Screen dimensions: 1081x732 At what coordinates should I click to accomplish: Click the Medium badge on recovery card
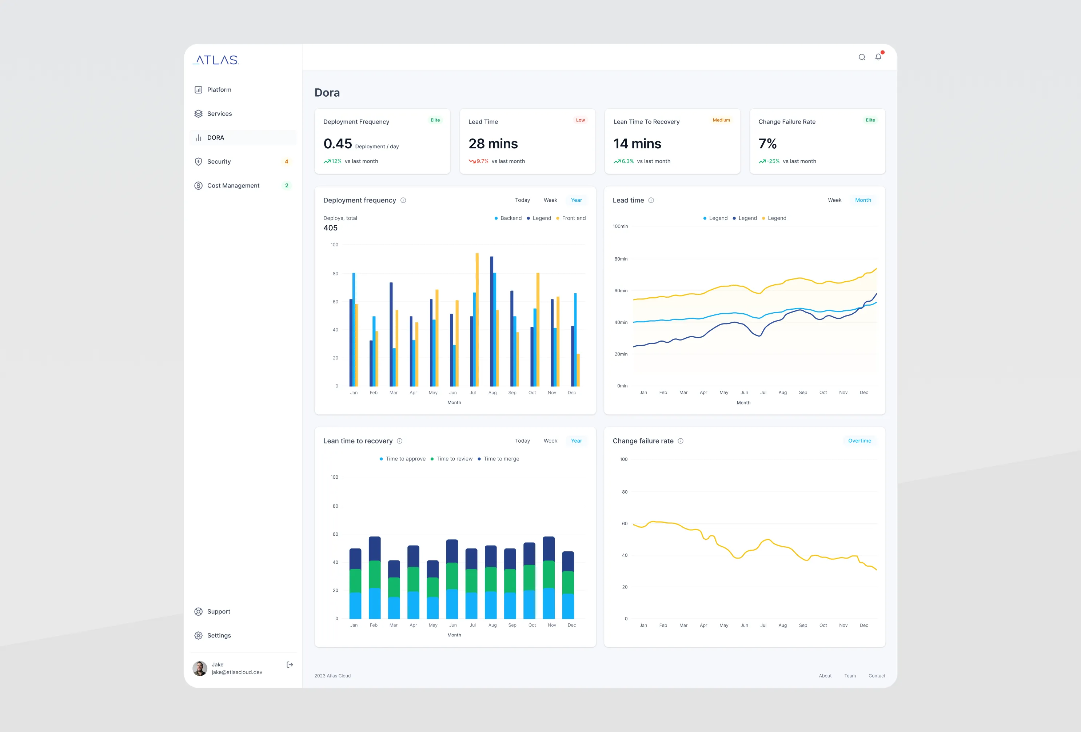(x=721, y=120)
